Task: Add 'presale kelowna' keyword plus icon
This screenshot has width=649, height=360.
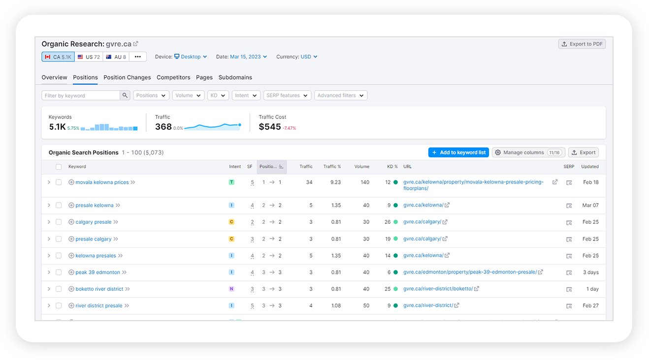Action: [71, 205]
